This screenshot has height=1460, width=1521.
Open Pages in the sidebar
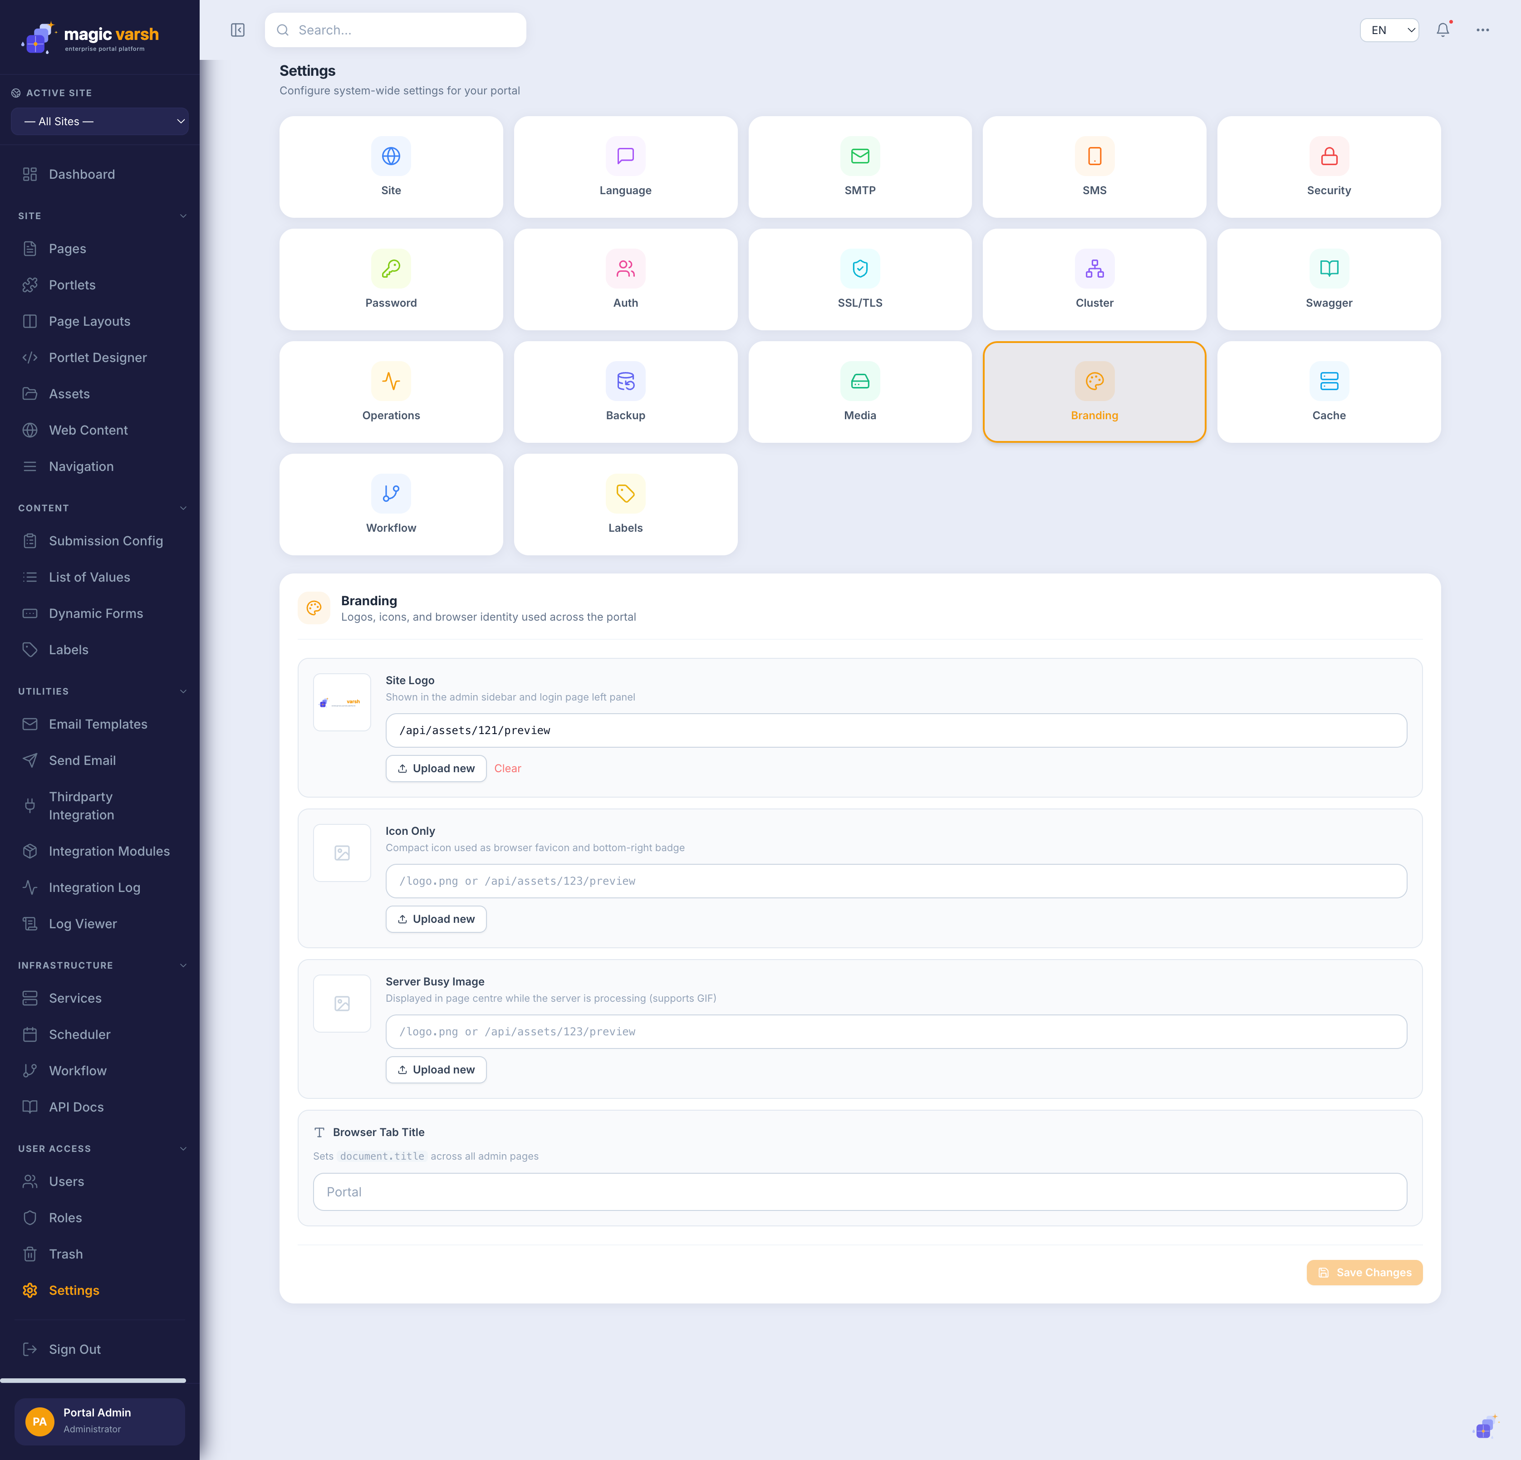point(99,248)
